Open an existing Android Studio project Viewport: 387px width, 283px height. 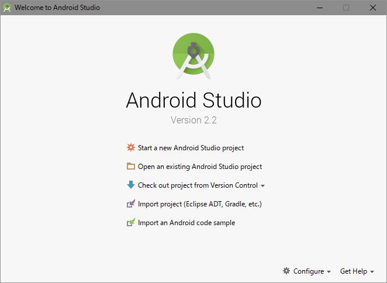(200, 167)
